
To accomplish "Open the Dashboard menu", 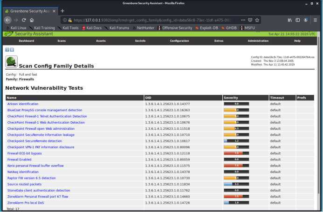I will pos(27,41).
